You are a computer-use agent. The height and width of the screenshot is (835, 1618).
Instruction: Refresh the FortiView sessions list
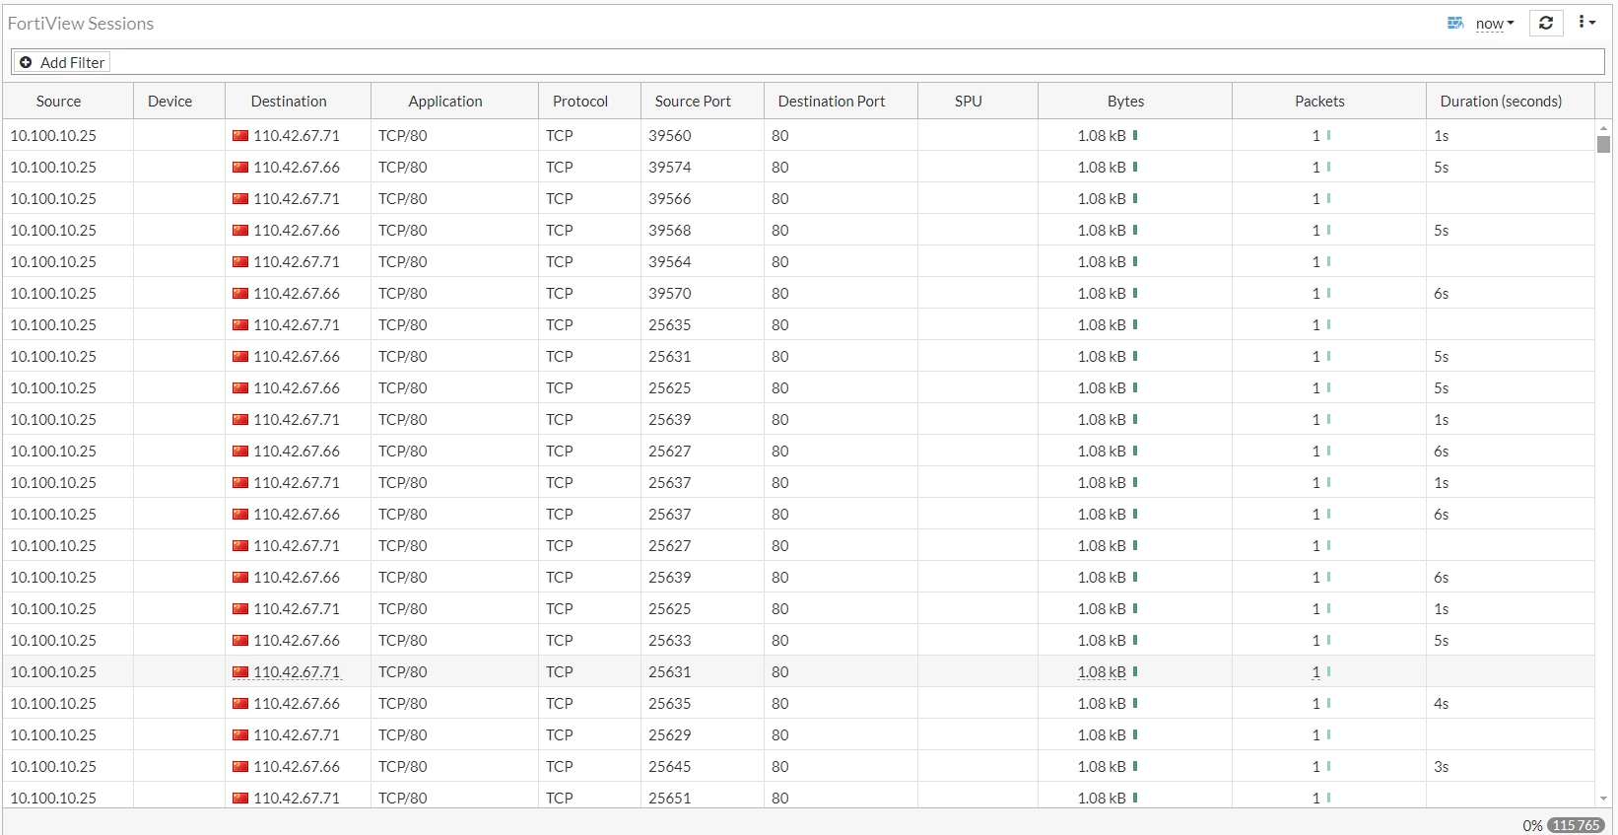click(1546, 23)
